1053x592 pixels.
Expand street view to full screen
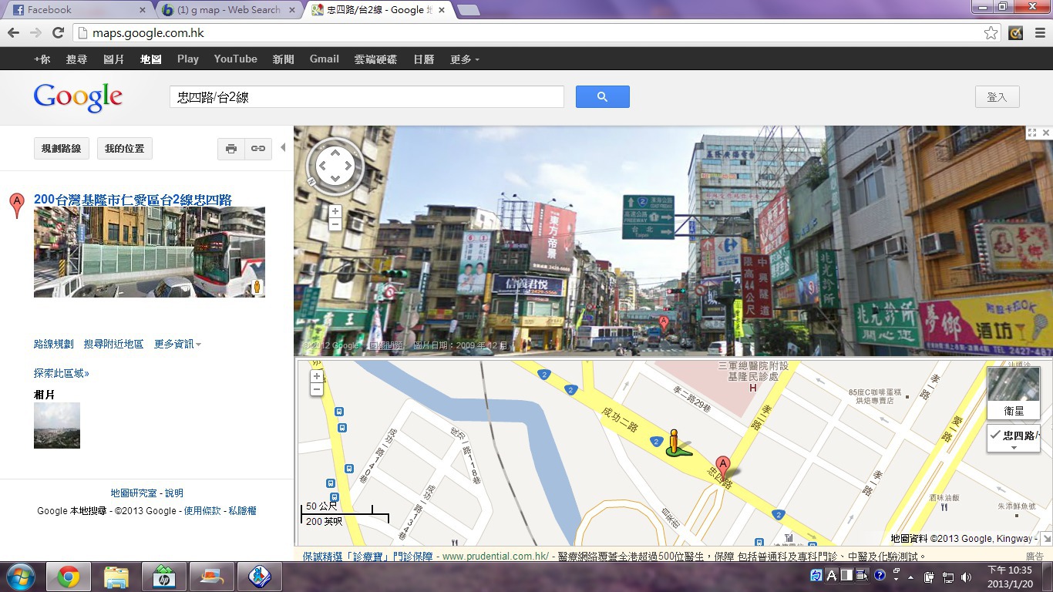(x=1031, y=133)
